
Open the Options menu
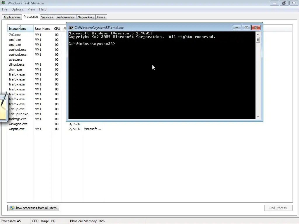click(17, 9)
